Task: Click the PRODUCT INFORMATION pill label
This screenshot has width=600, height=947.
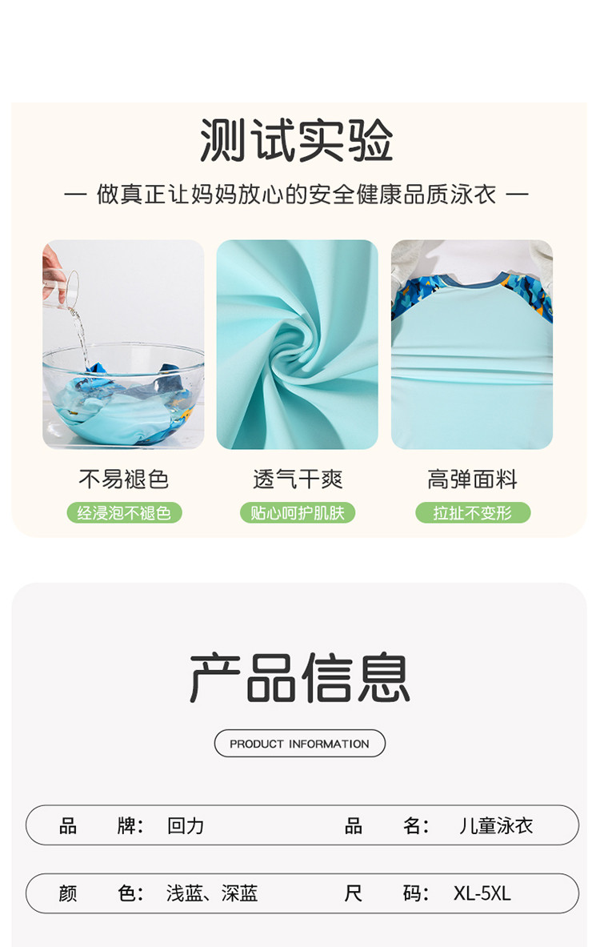Action: click(299, 744)
